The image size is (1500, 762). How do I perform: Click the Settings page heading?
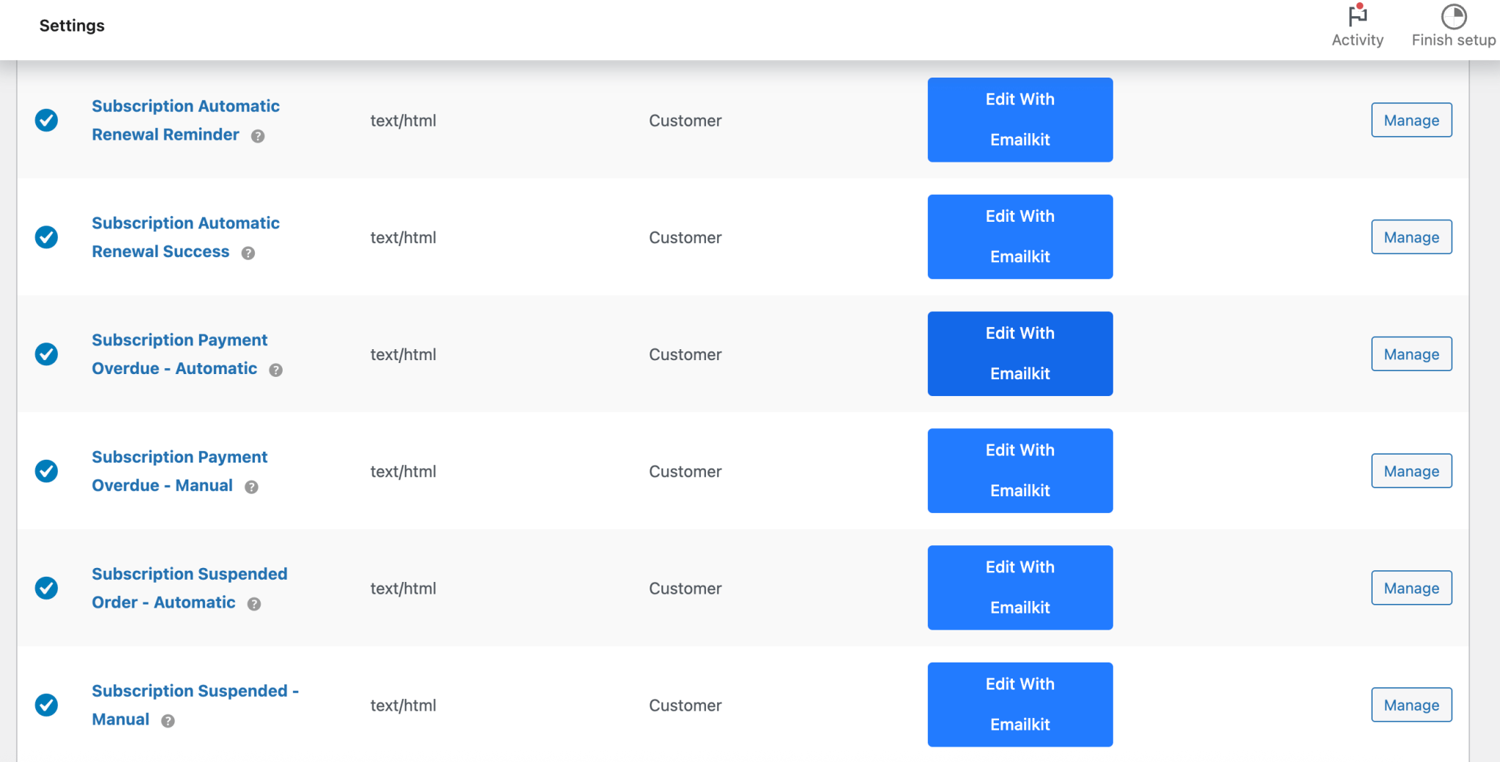72,25
